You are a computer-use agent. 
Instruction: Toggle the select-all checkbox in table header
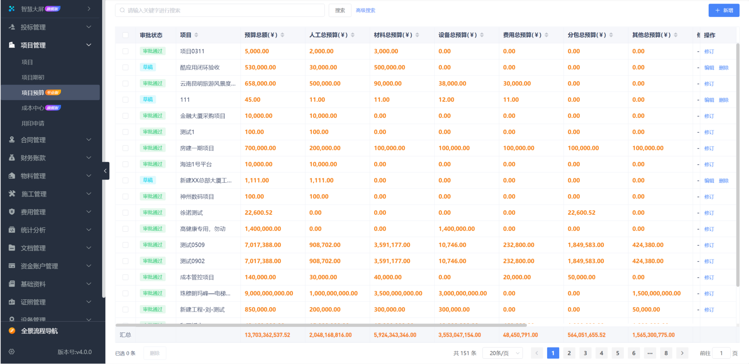pyautogui.click(x=125, y=35)
